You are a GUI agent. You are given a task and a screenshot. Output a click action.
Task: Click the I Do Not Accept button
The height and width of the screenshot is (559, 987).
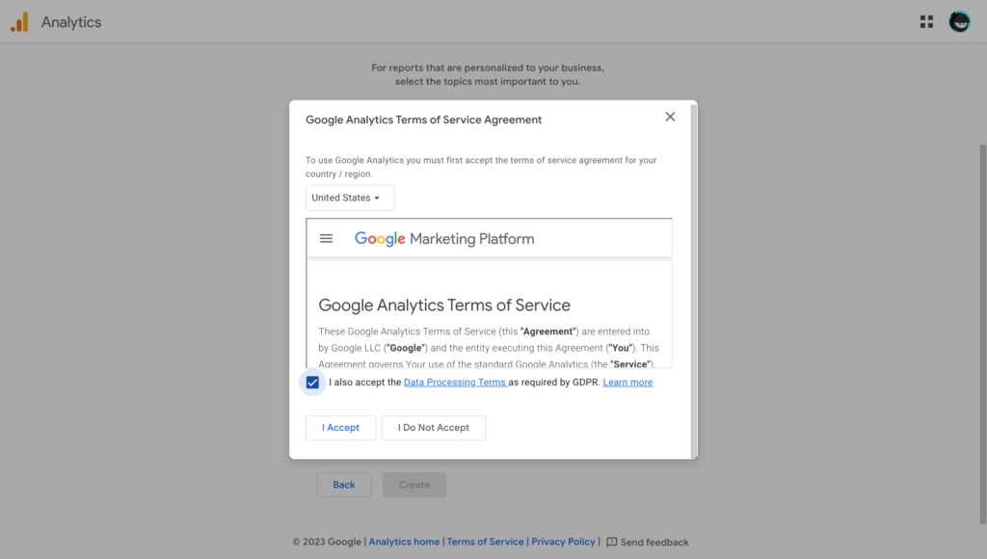coord(433,427)
